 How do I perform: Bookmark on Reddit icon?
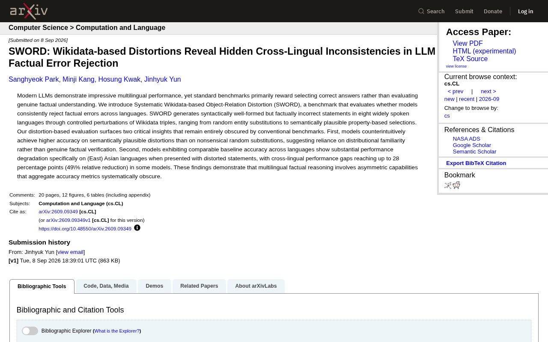point(456,185)
